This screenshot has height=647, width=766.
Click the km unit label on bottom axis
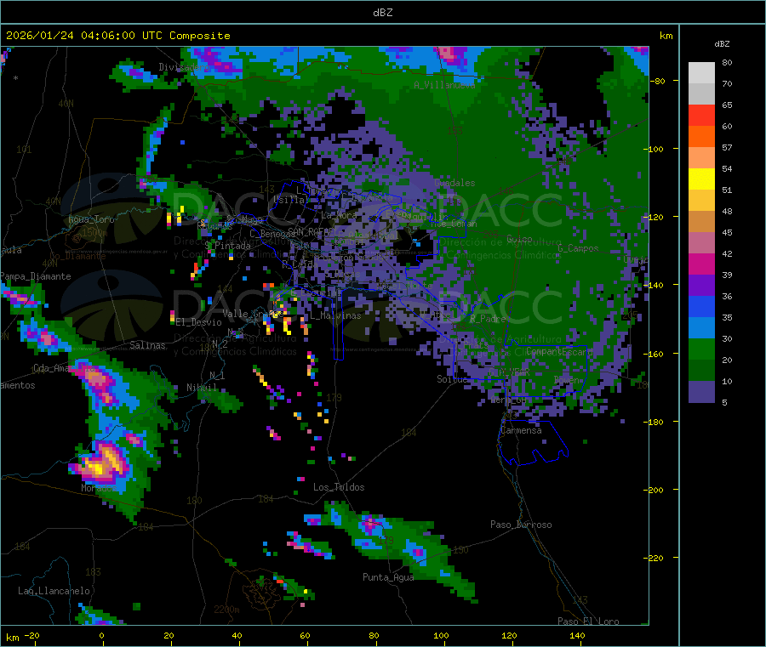coord(13,638)
